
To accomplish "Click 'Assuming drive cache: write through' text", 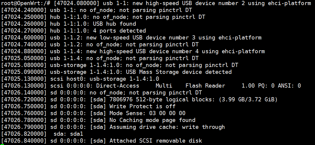I will 167,127.
